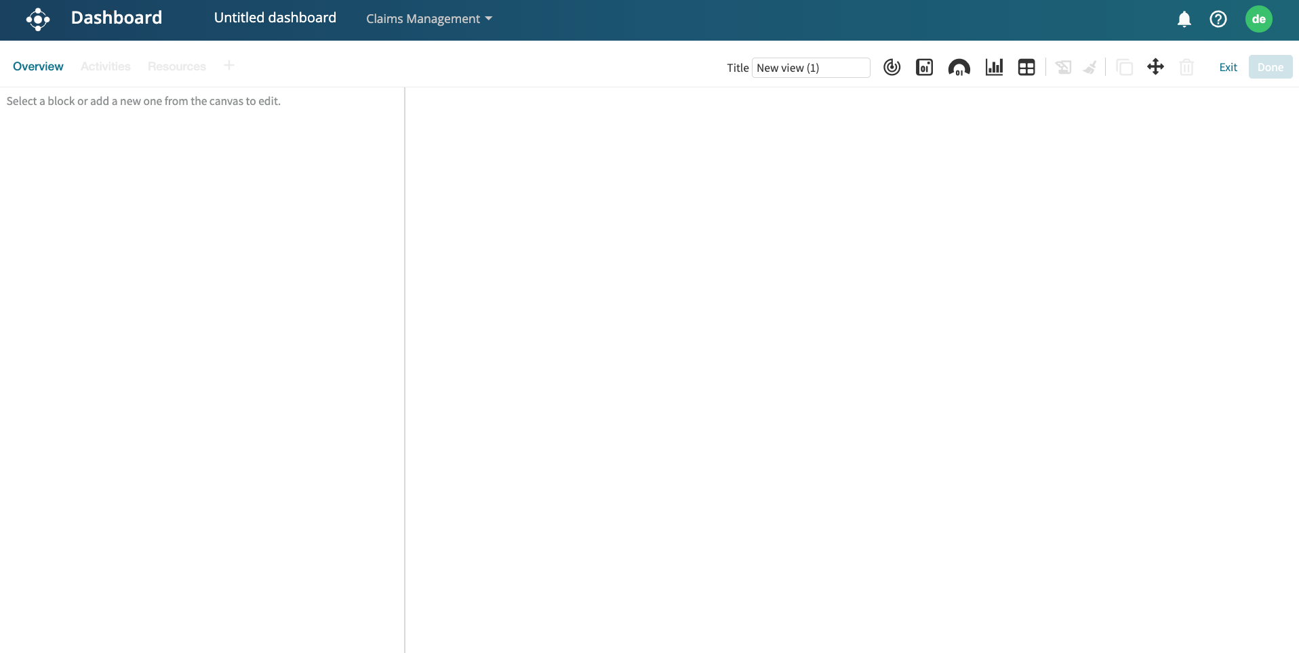Click the move block arrows icon
1299x653 pixels.
click(x=1155, y=67)
